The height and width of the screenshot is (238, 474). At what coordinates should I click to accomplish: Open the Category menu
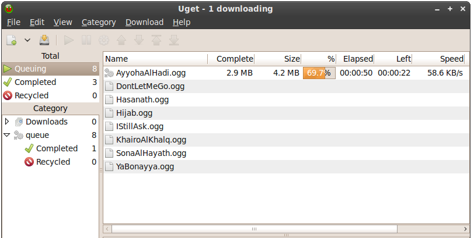click(99, 22)
